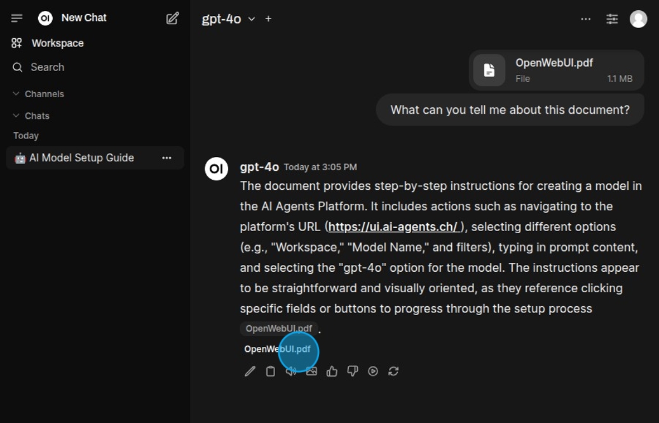Copy the response with clipboard icon
The width and height of the screenshot is (659, 423).
coord(271,372)
